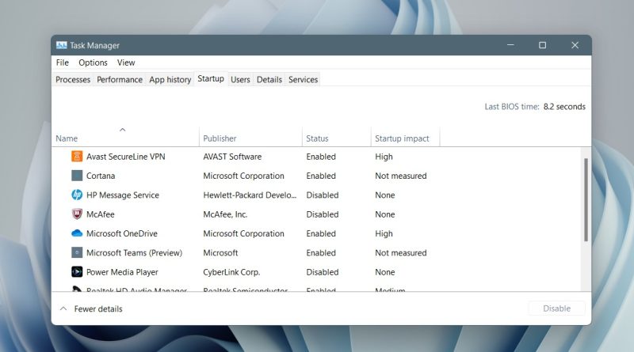Image resolution: width=634 pixels, height=352 pixels.
Task: Click the Microsoft Teams (Preview) icon
Action: [x=77, y=252]
